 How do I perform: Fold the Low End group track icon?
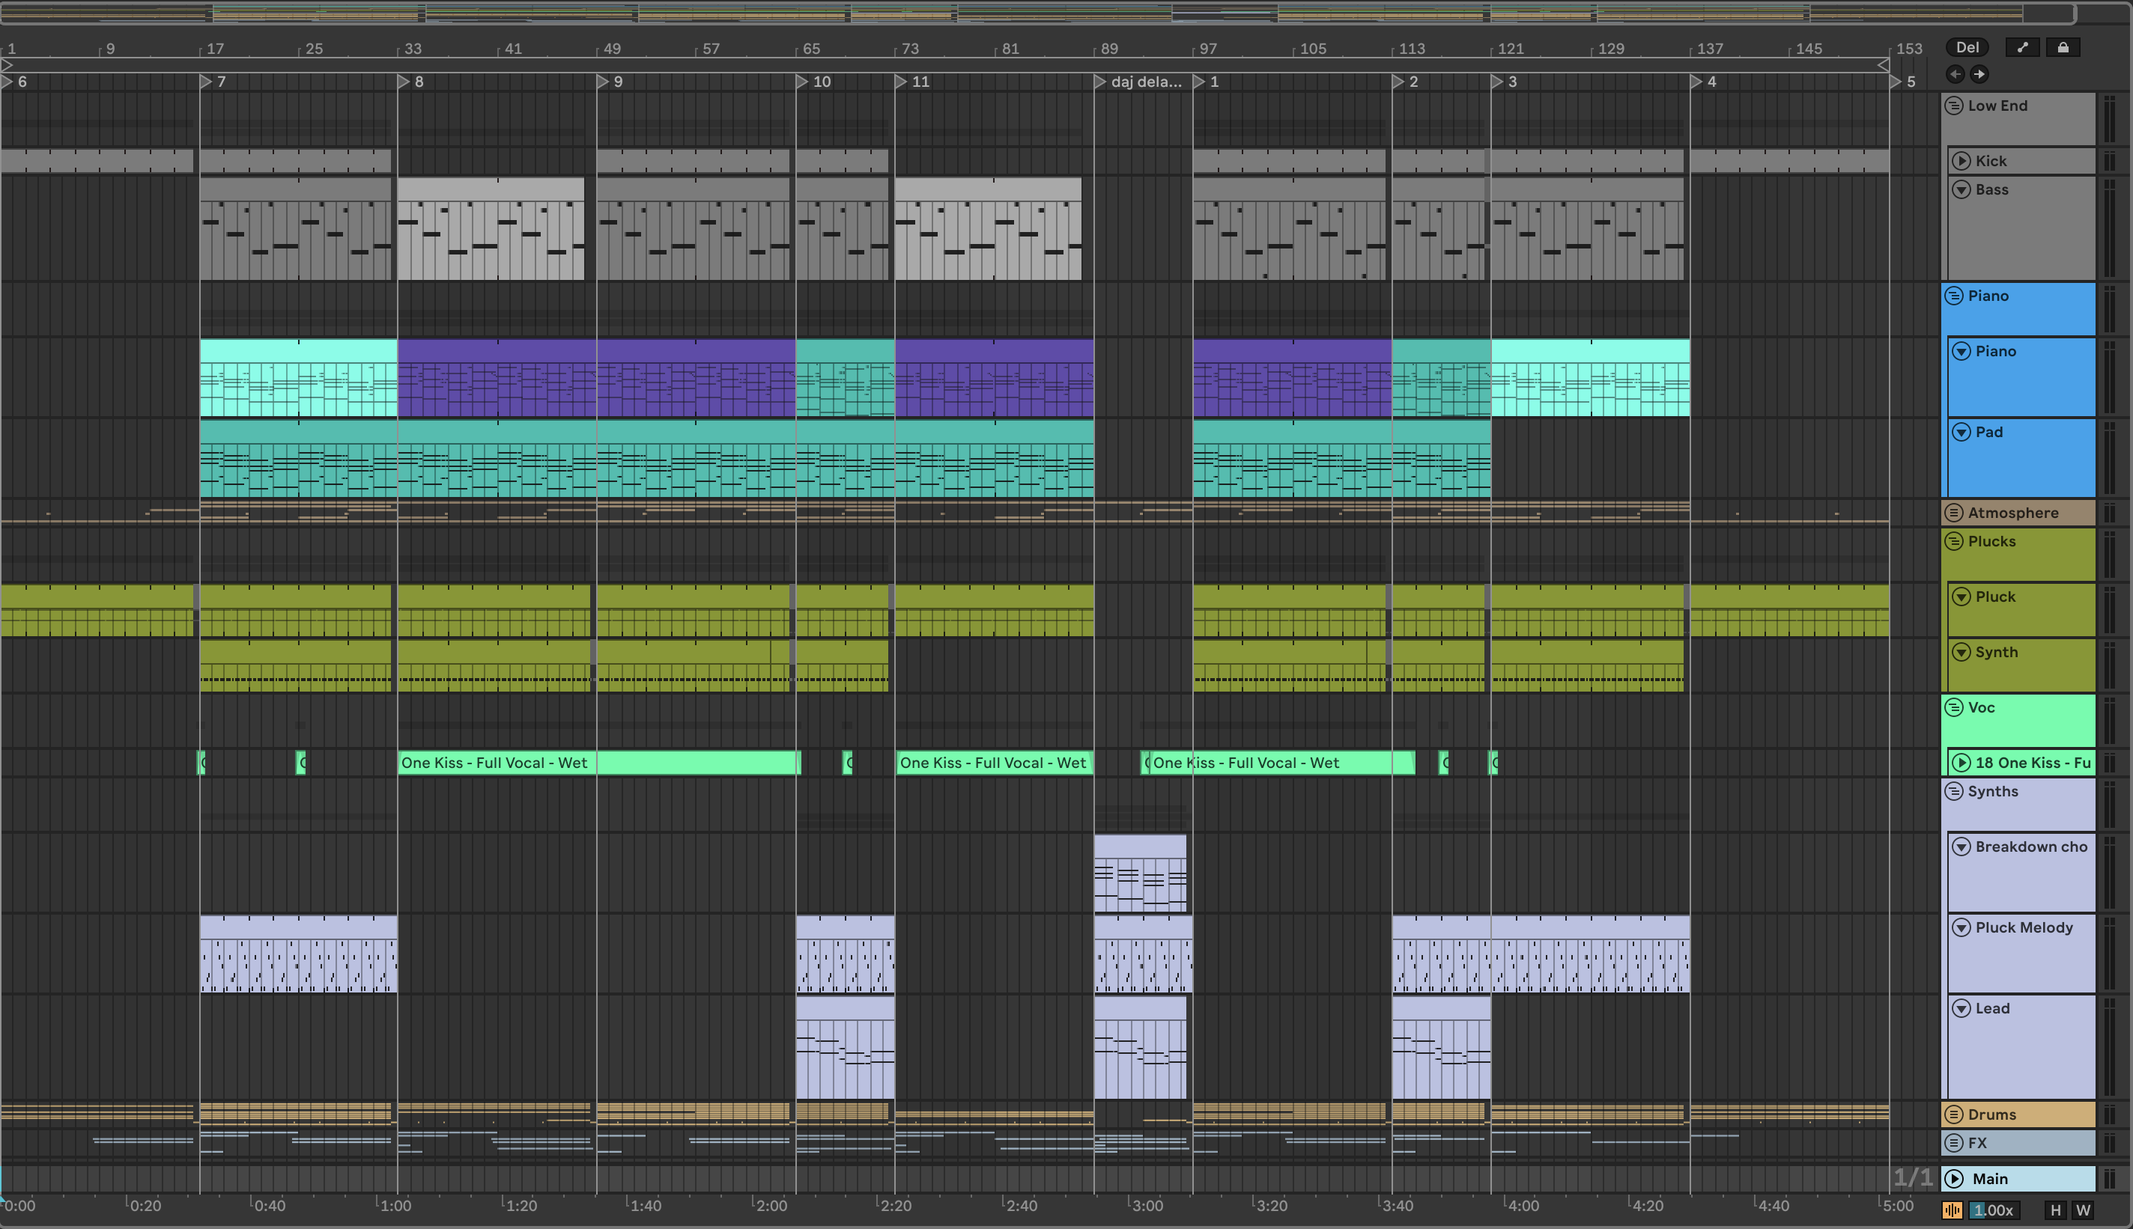(x=1953, y=106)
